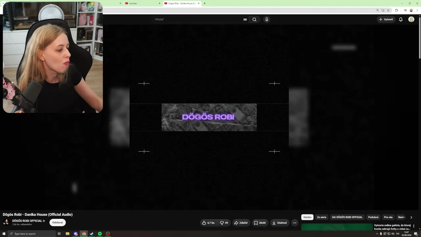
Task: Select the Zo série filter chip
Action: 322,217
